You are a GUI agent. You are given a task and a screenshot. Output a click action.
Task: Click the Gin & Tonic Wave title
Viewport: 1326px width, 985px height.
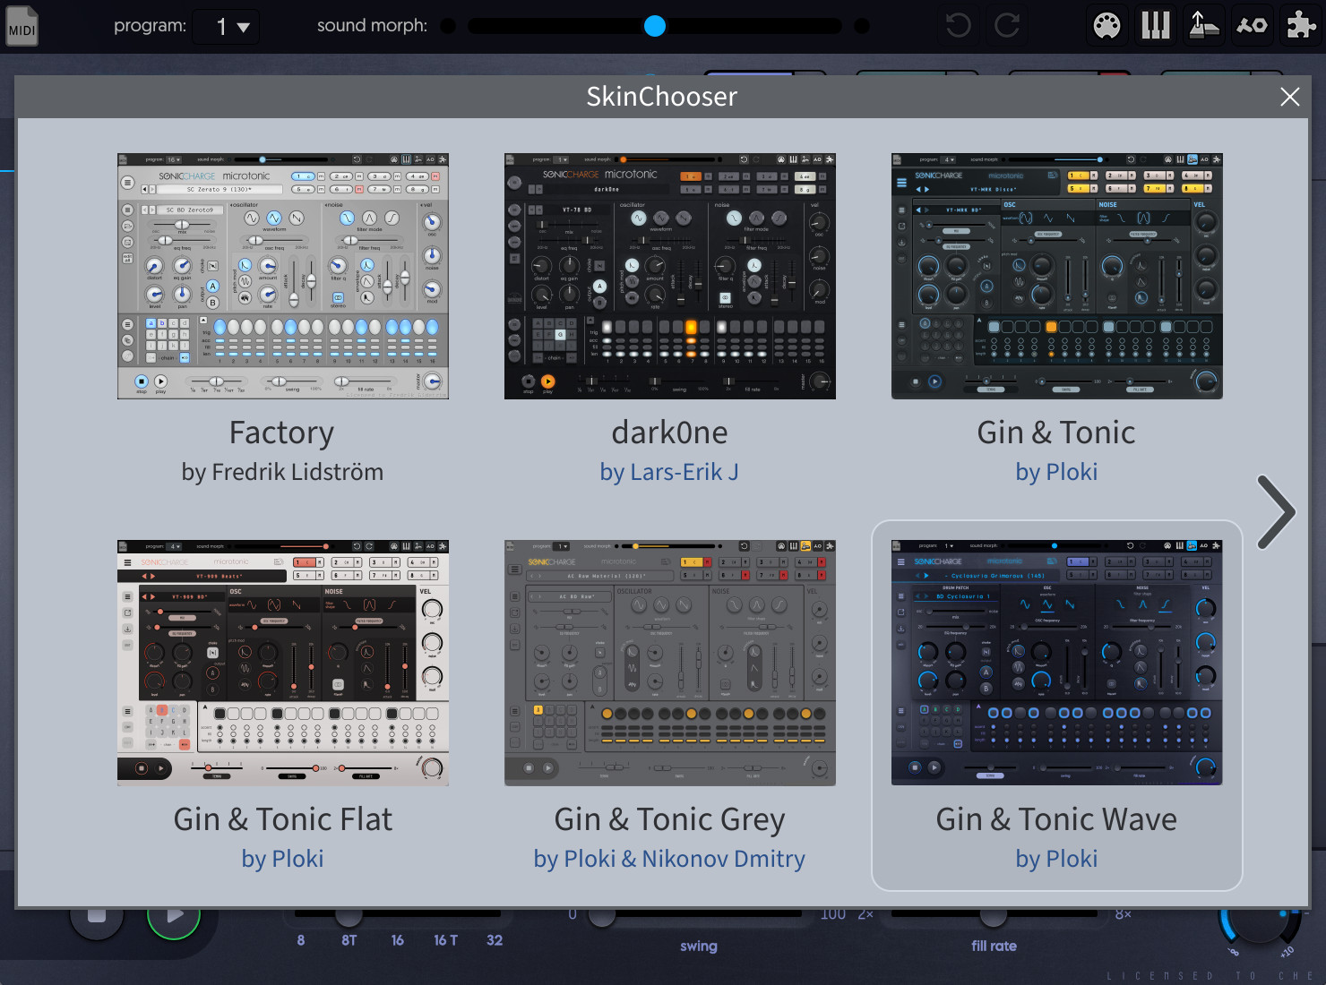pyautogui.click(x=1056, y=820)
